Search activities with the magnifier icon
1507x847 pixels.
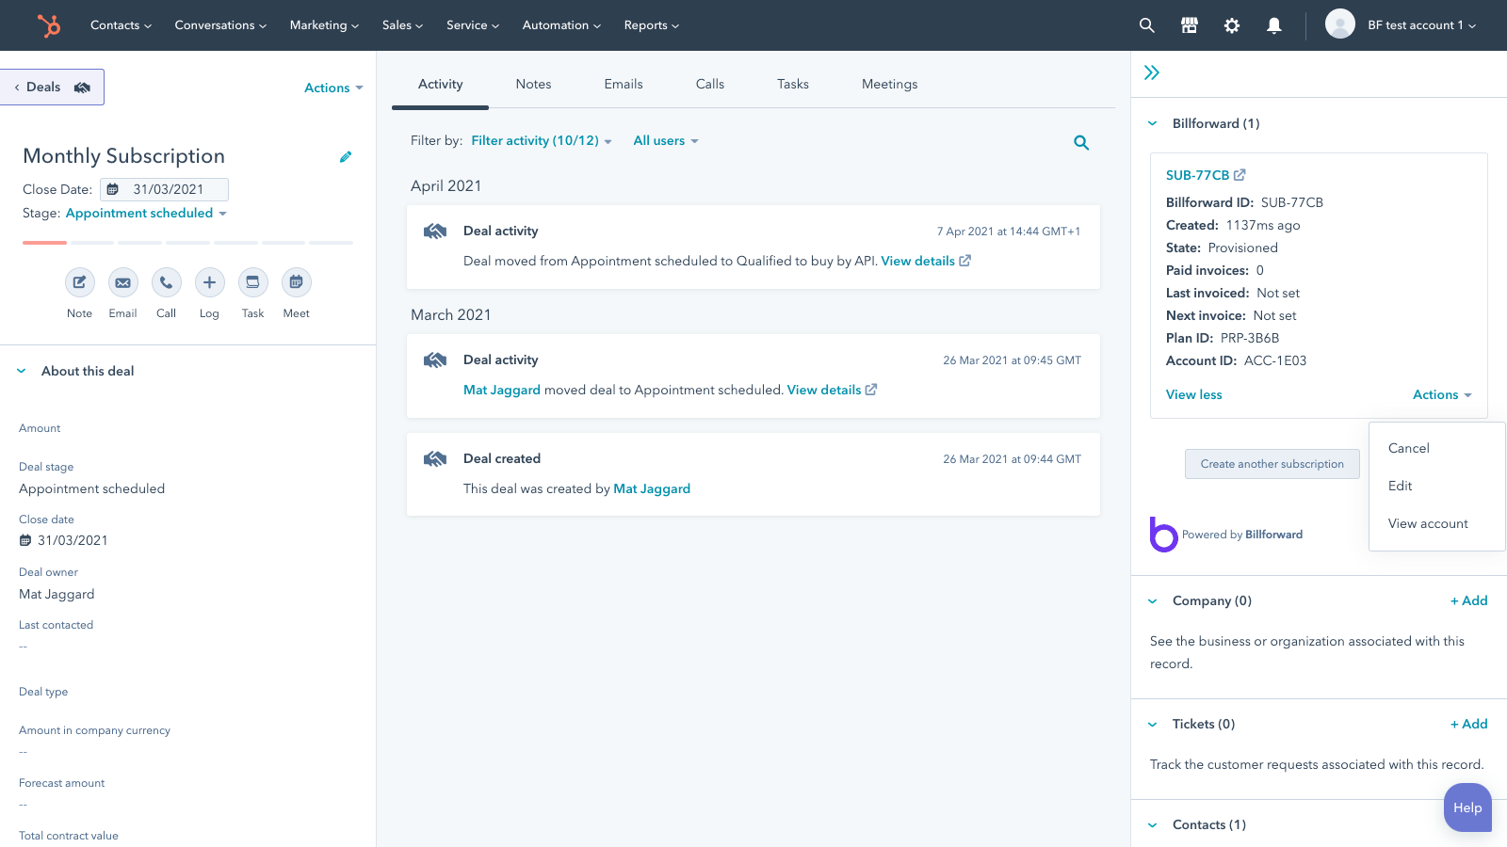(1080, 142)
